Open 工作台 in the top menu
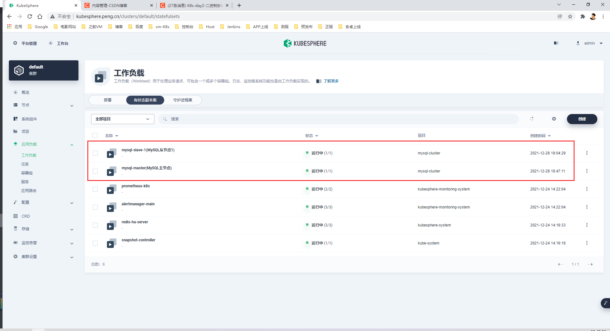The width and height of the screenshot is (610, 331). pyautogui.click(x=59, y=43)
